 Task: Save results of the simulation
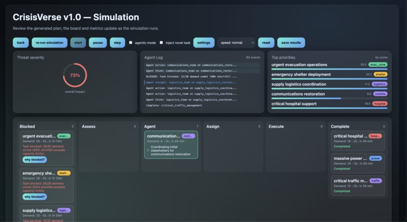click(291, 42)
